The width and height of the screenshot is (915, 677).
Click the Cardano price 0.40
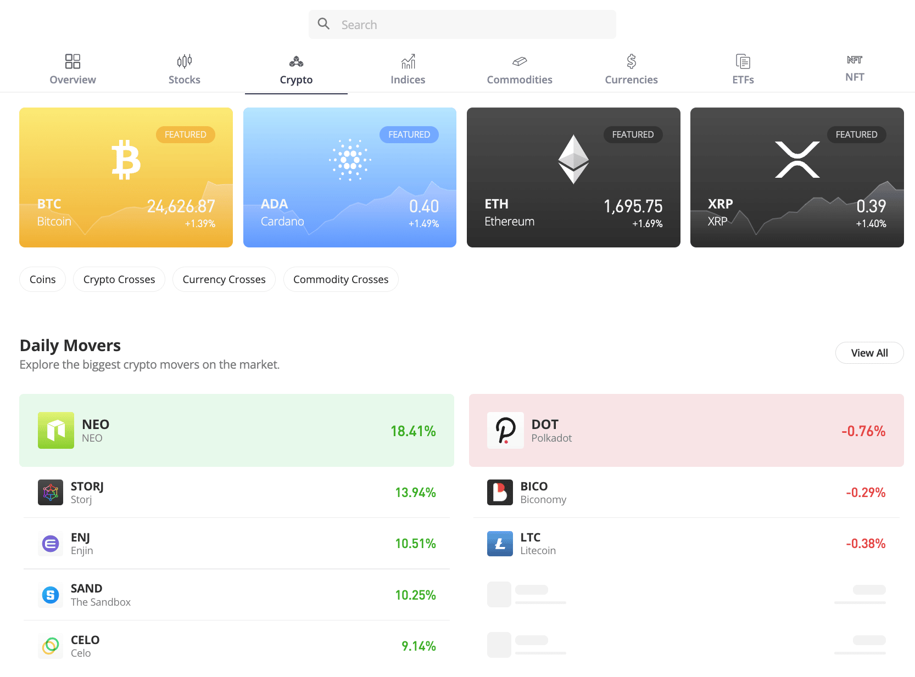pos(424,206)
